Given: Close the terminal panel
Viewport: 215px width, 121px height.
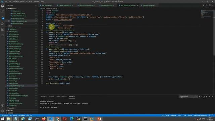Looking at the screenshot, I should [212, 97].
